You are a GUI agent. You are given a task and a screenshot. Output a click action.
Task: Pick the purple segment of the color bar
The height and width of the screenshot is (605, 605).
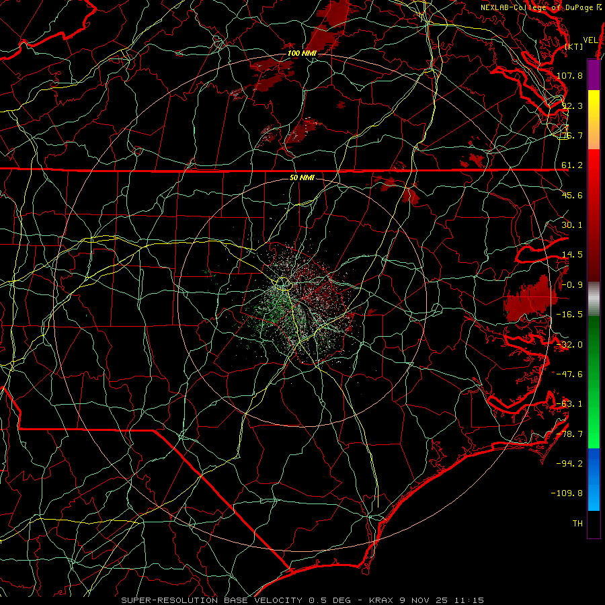click(x=594, y=75)
